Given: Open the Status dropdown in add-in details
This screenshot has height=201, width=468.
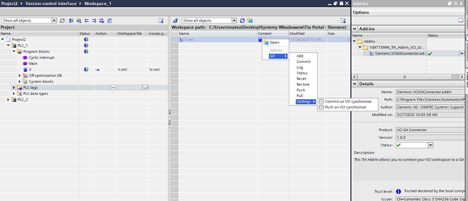Looking at the screenshot, I should (430, 145).
